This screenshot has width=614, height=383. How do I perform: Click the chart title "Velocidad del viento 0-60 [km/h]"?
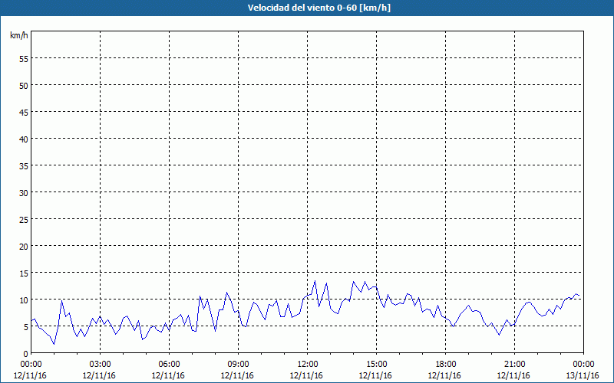click(x=319, y=8)
